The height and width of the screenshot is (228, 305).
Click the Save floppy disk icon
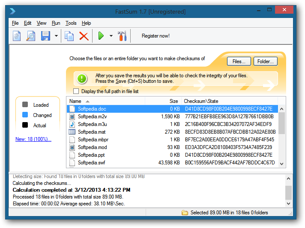(45, 36)
